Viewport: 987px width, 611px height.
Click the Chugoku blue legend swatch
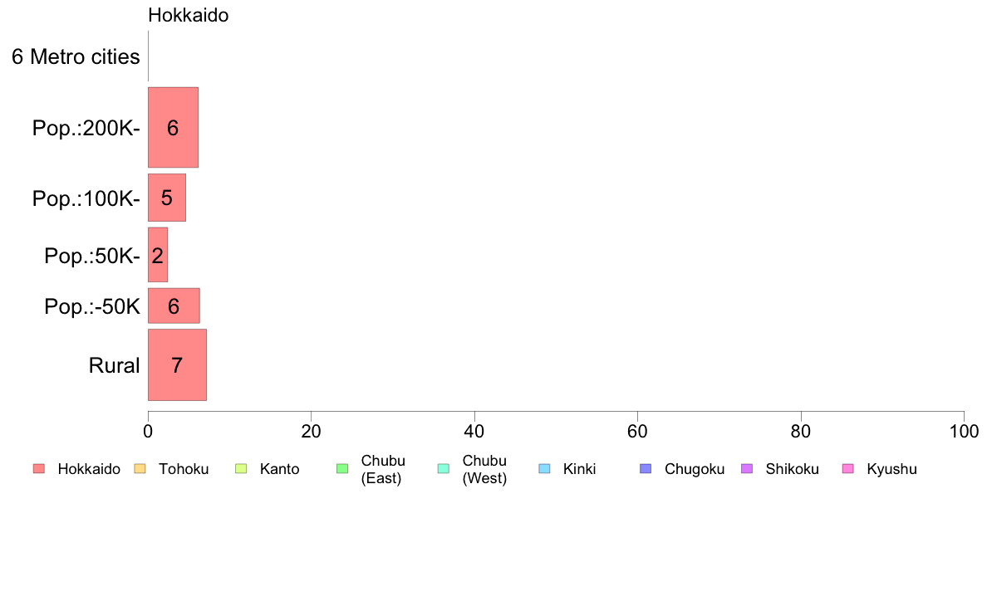(646, 469)
